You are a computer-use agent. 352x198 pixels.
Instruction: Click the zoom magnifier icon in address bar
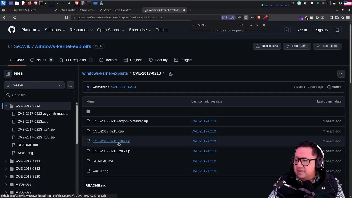(240, 17)
